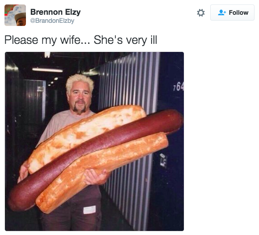
Task: Click the gear icon beside Follow
Action: 201,13
